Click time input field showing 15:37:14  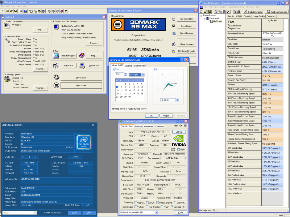coord(168,100)
